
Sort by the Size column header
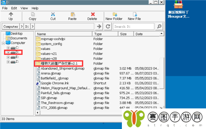click(x=126, y=34)
